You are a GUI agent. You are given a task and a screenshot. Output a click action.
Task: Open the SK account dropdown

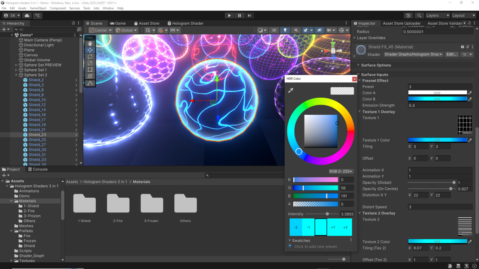(x=12, y=16)
